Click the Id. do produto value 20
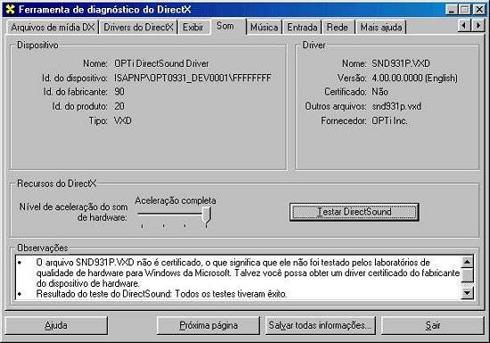Screen dimensions: 490x343 119,106
